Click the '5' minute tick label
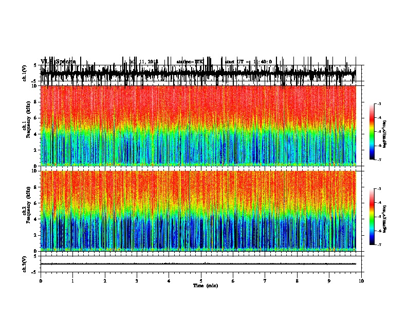 [201, 281]
